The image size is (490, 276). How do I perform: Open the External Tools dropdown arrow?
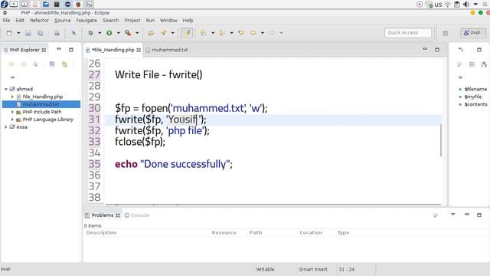137,33
